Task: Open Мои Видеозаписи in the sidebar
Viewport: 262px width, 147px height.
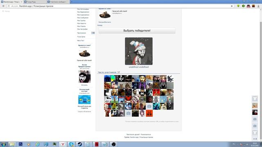Action: [x=83, y=12]
